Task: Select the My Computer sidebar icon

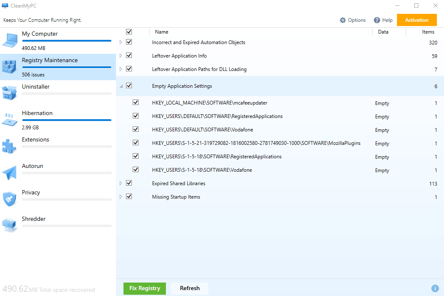Action: (10, 39)
